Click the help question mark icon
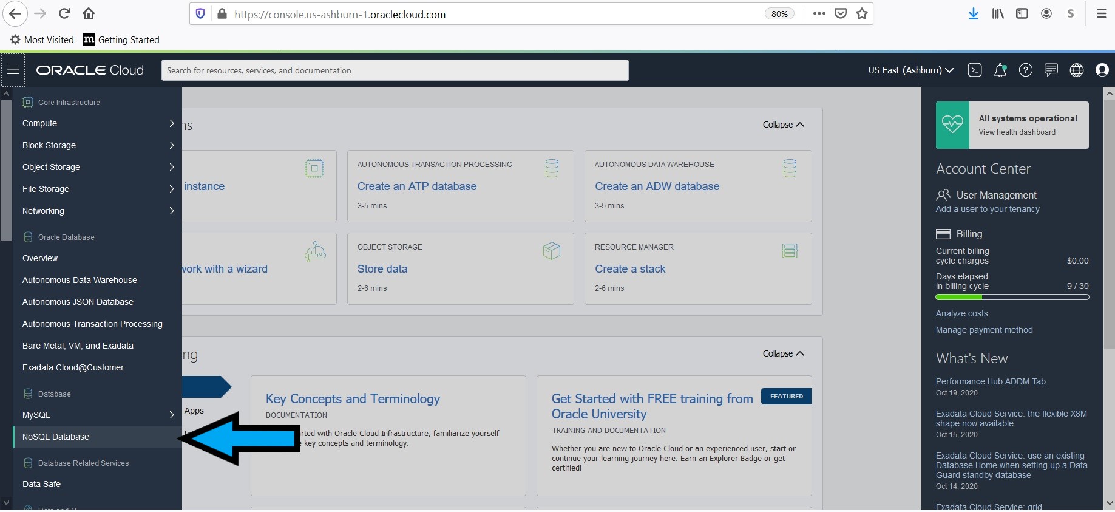 pyautogui.click(x=1025, y=70)
